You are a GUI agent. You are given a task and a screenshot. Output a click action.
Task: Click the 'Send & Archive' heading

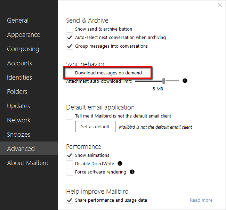click(87, 20)
